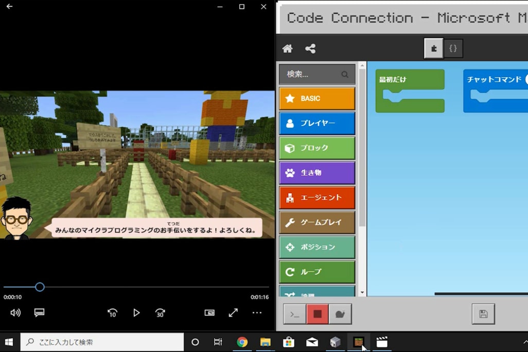
Task: Open the ゲームプレイ category
Action: [317, 222]
